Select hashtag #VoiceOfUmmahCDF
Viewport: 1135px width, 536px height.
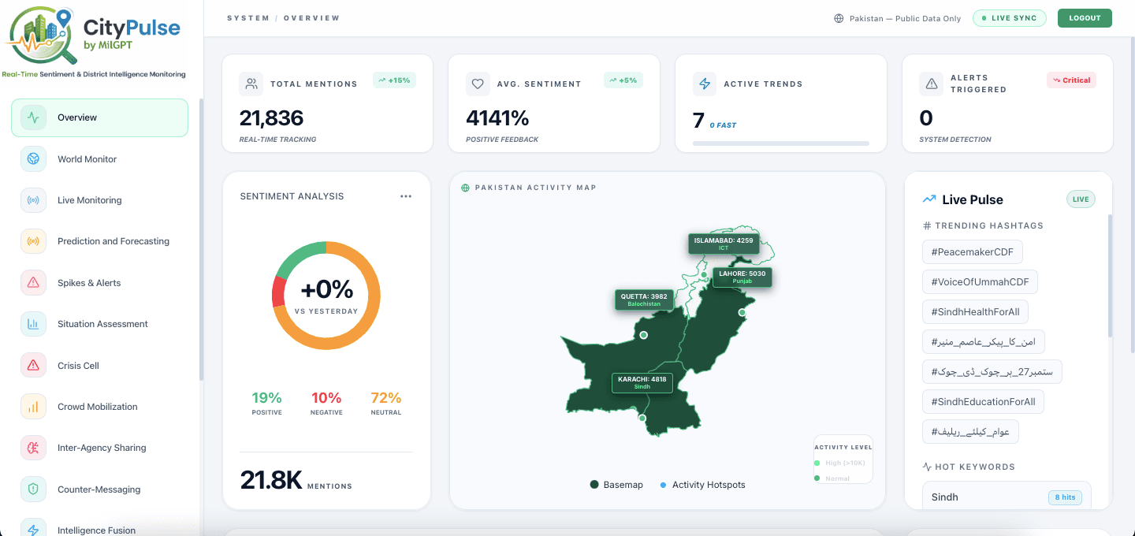(x=980, y=282)
